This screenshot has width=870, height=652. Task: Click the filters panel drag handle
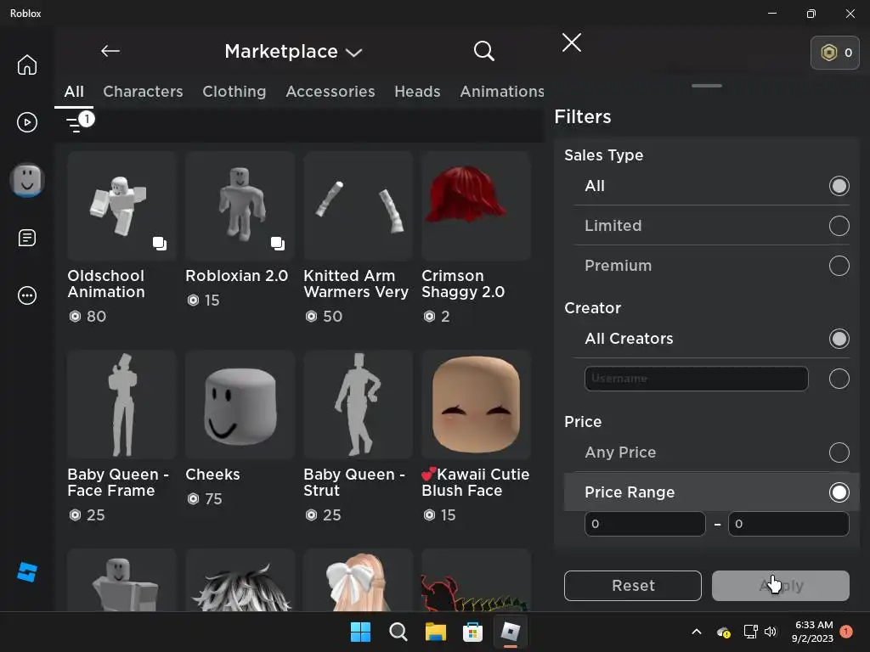pos(707,86)
